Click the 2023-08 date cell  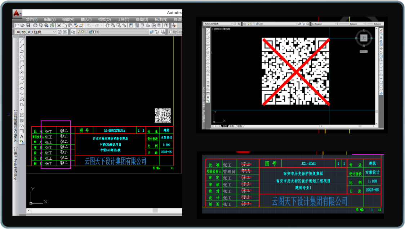372,190
